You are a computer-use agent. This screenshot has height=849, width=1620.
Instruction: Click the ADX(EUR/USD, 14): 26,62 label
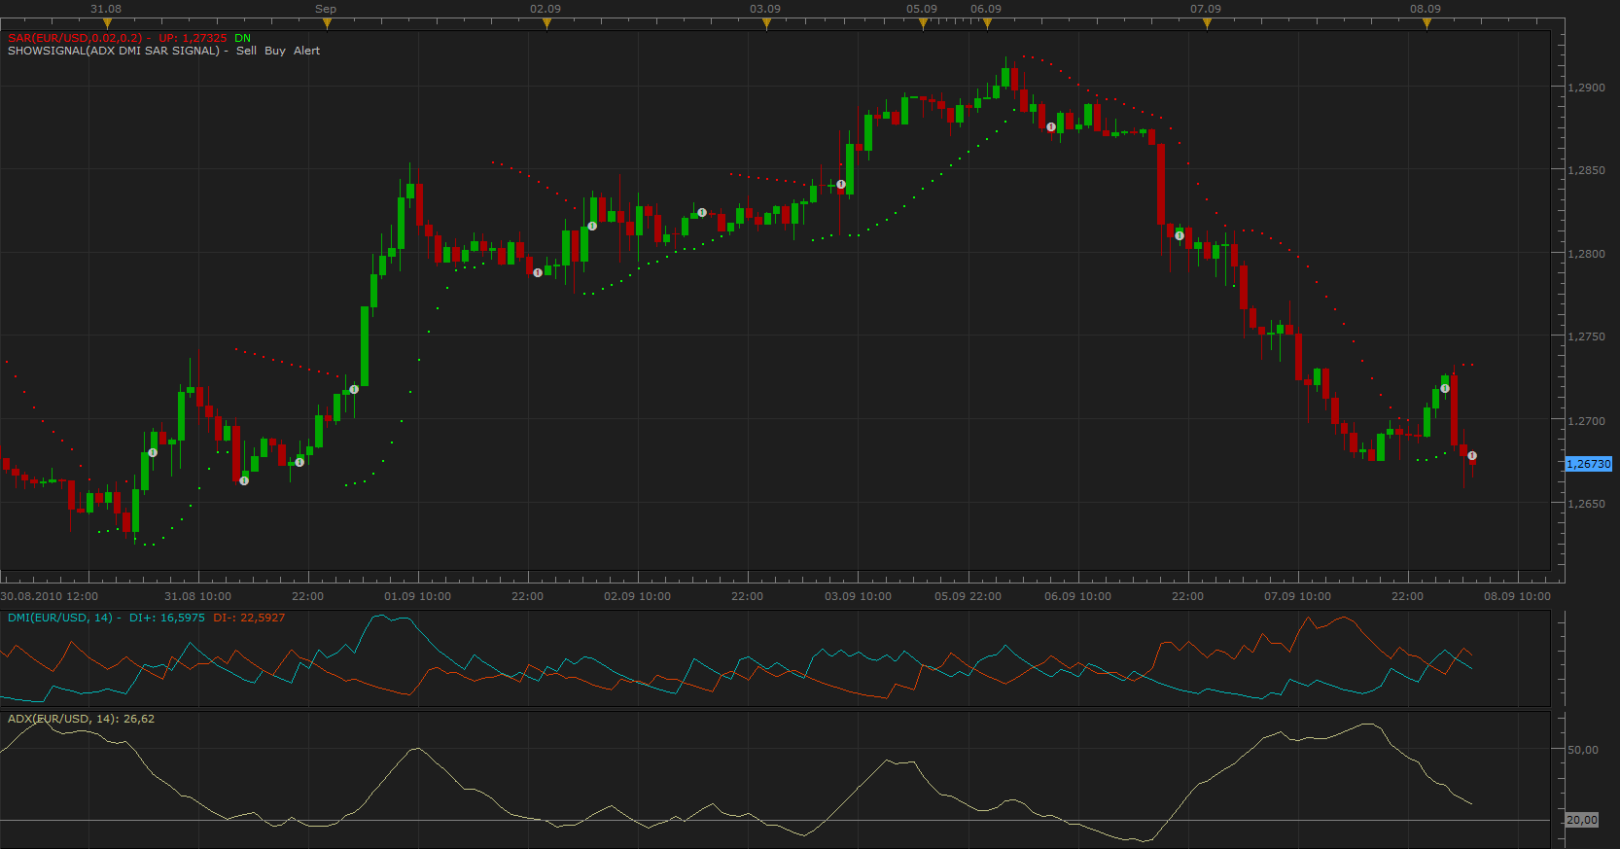tap(82, 719)
